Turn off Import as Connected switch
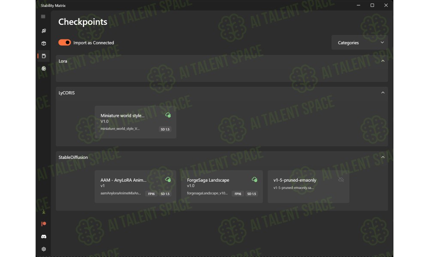 (x=65, y=42)
